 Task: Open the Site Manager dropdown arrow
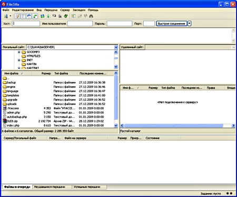[11, 16]
